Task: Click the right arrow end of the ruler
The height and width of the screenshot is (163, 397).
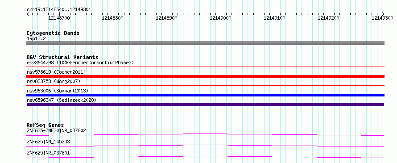Action: click(383, 14)
